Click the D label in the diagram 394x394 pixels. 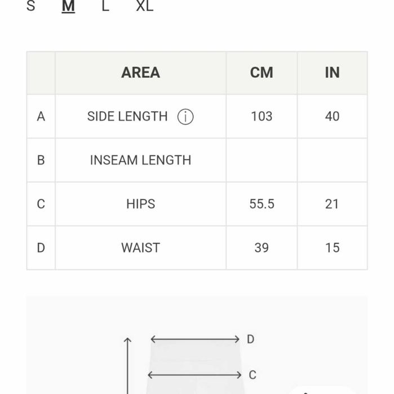click(x=251, y=339)
